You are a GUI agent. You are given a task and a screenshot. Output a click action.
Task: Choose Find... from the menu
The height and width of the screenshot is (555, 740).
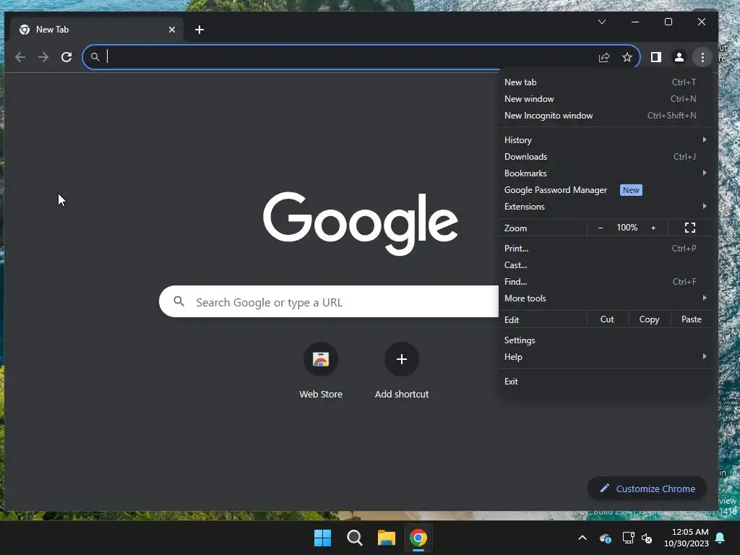pos(605,282)
